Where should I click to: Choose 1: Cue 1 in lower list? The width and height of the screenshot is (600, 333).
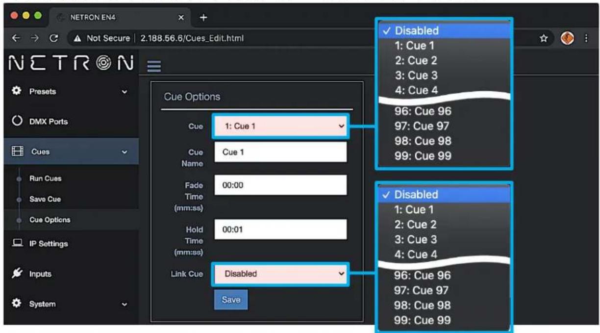click(414, 209)
